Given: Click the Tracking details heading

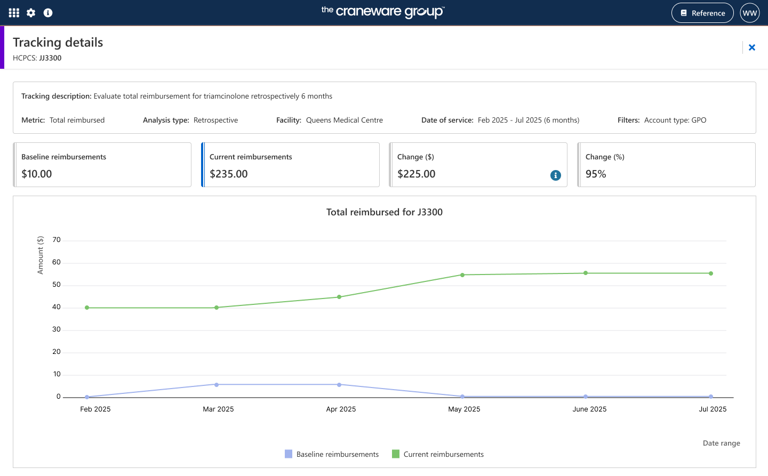Looking at the screenshot, I should [x=58, y=43].
